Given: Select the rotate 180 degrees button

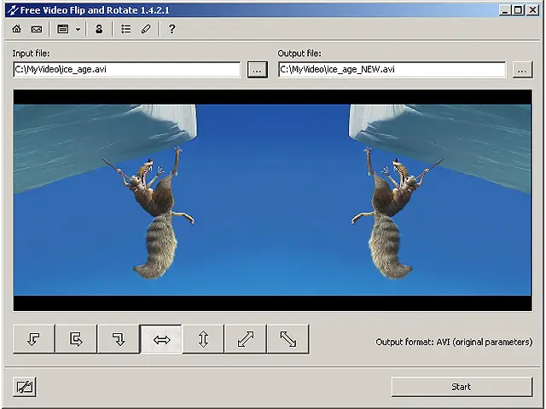Looking at the screenshot, I should [76, 339].
